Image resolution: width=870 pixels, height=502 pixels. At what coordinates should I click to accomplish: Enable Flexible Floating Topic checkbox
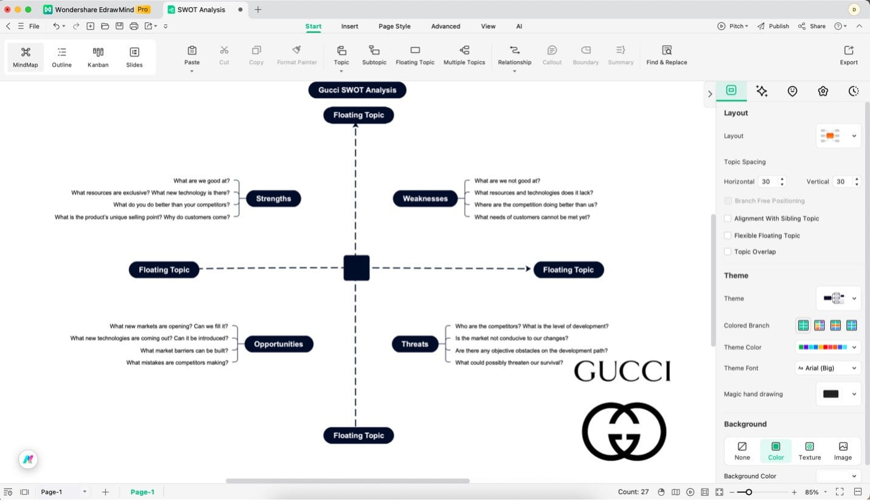[x=728, y=235]
